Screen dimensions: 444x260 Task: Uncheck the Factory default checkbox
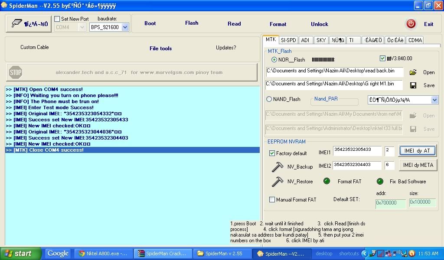(272, 153)
